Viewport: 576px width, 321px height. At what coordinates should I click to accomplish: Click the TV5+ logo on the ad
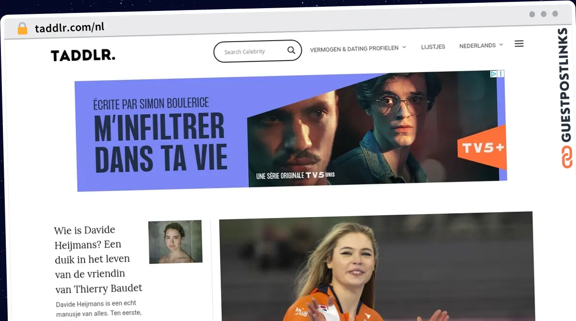[482, 148]
